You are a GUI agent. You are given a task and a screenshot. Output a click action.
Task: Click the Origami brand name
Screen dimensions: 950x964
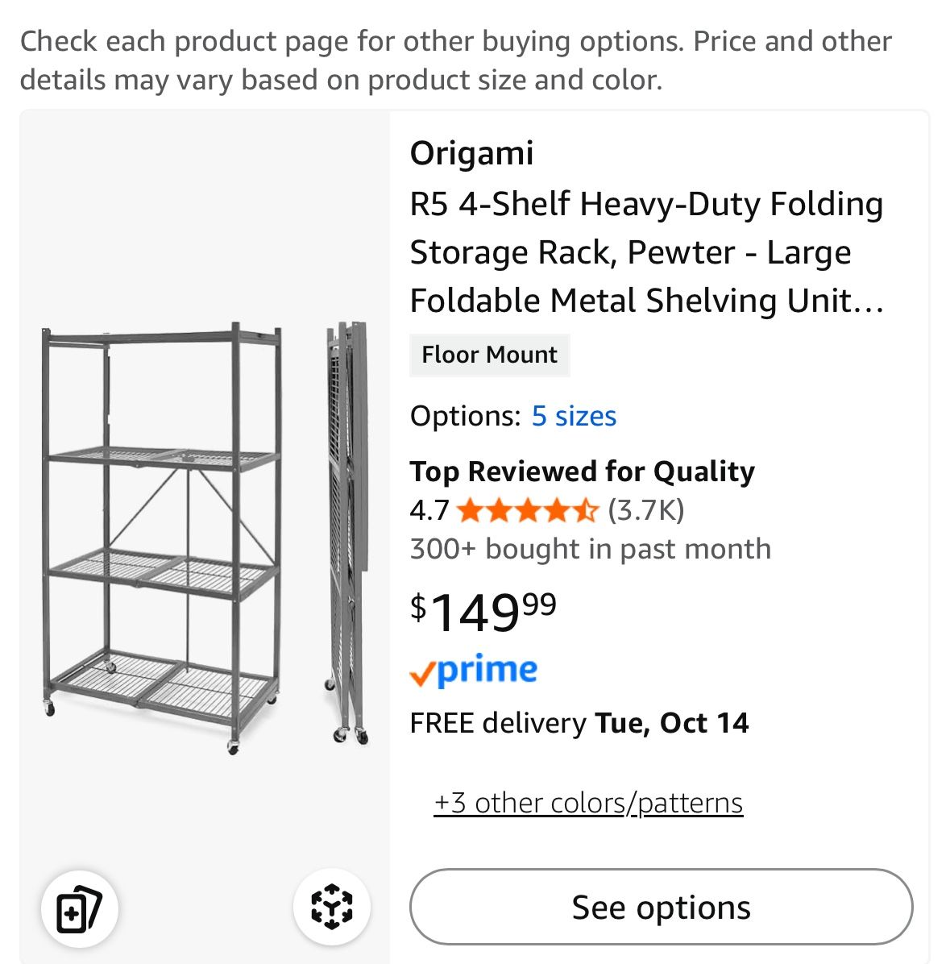pyautogui.click(x=471, y=152)
